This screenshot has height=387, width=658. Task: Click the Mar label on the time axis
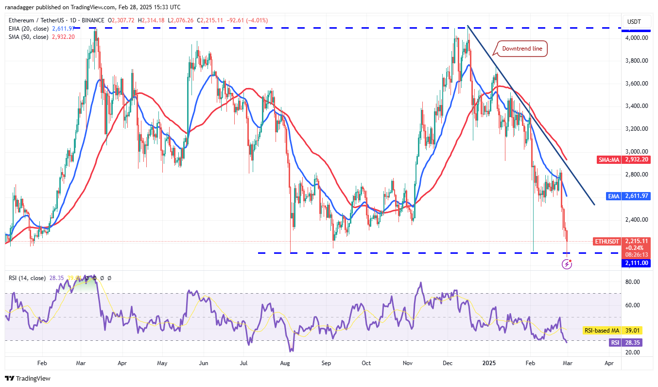567,363
